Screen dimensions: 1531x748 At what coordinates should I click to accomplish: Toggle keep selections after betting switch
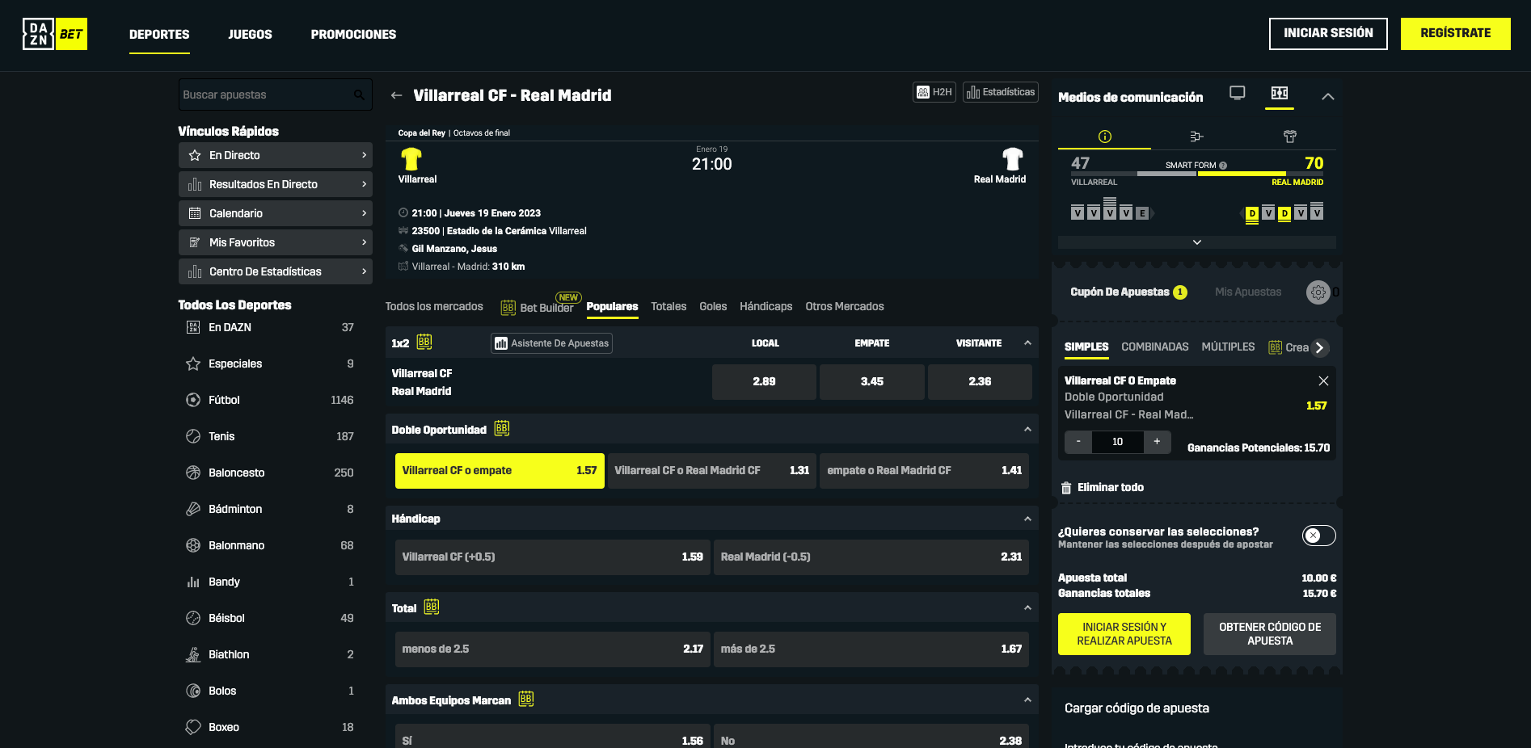tap(1318, 536)
